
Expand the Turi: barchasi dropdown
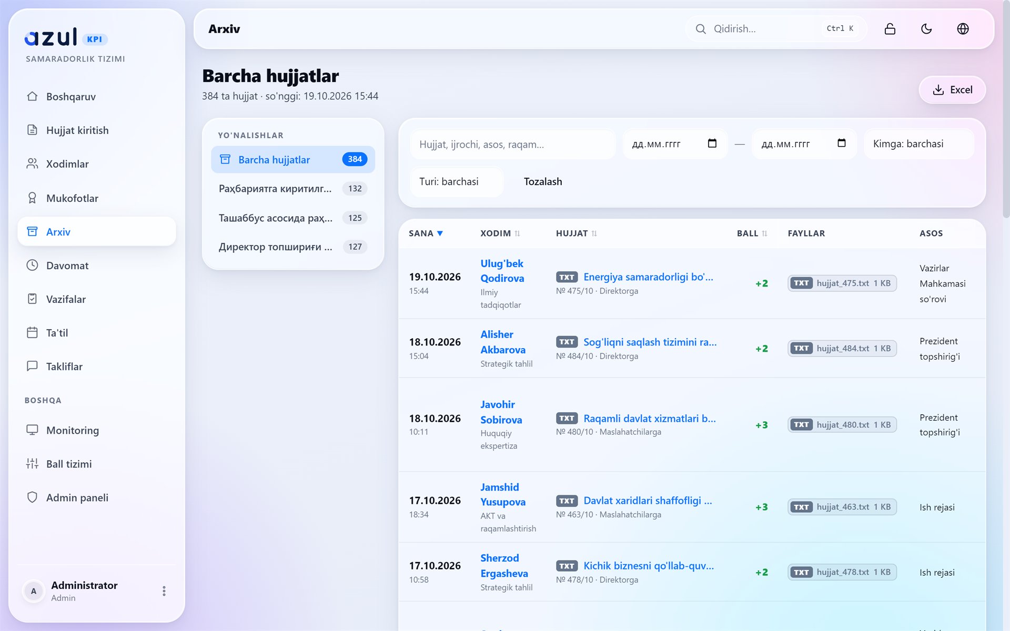[x=457, y=182]
